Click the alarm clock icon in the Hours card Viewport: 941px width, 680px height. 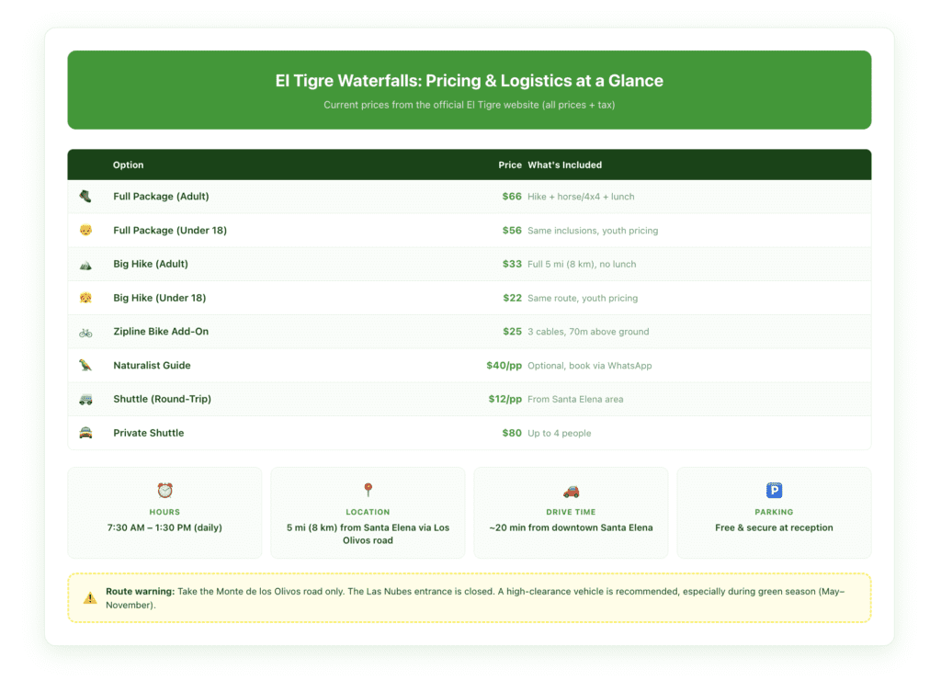164,491
